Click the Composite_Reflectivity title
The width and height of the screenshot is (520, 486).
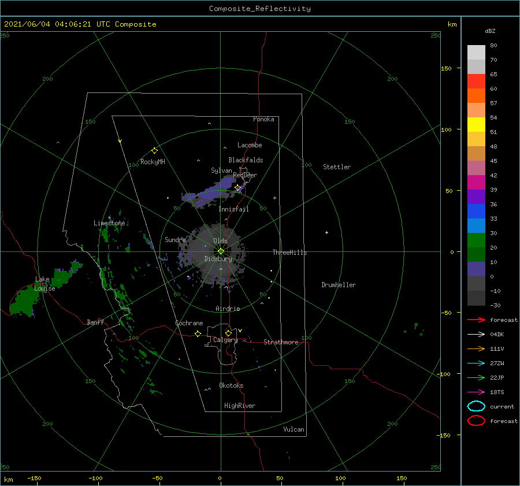tap(259, 9)
